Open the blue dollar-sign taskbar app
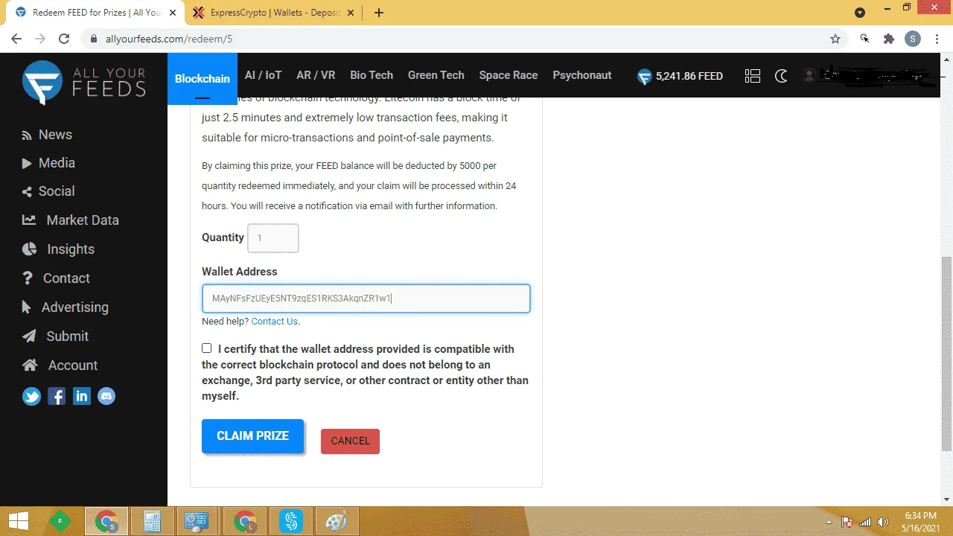This screenshot has width=953, height=536. tap(291, 521)
